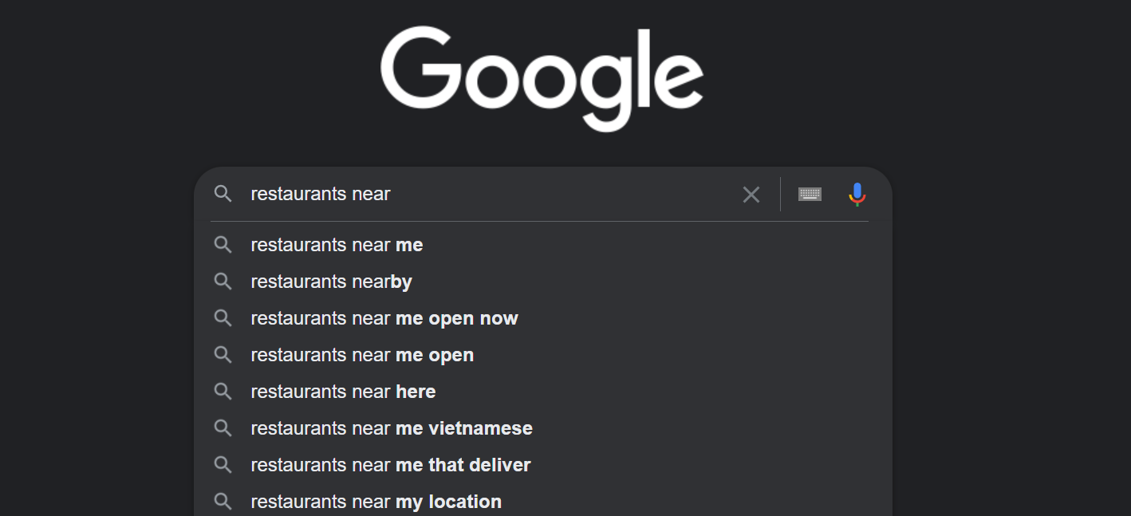1131x516 pixels.
Task: Pick 'restaurants near me that deliver' suggestion
Action: [391, 465]
